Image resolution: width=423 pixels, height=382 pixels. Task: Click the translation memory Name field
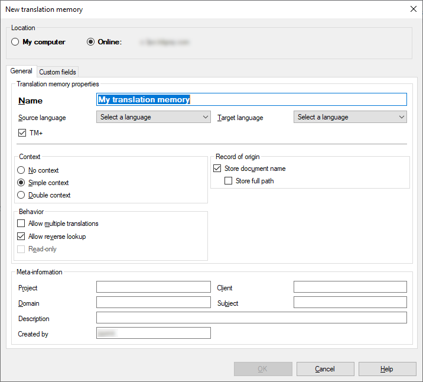pyautogui.click(x=252, y=100)
